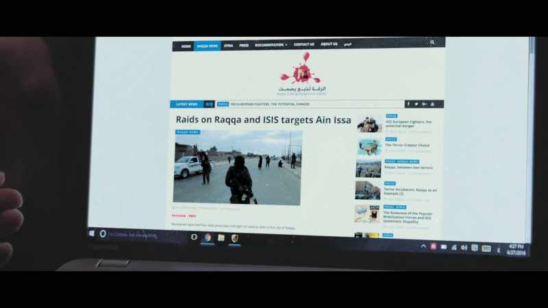Viewport: 548px width, 308px height.
Task: Check the battery status icon
Action: (x=443, y=247)
